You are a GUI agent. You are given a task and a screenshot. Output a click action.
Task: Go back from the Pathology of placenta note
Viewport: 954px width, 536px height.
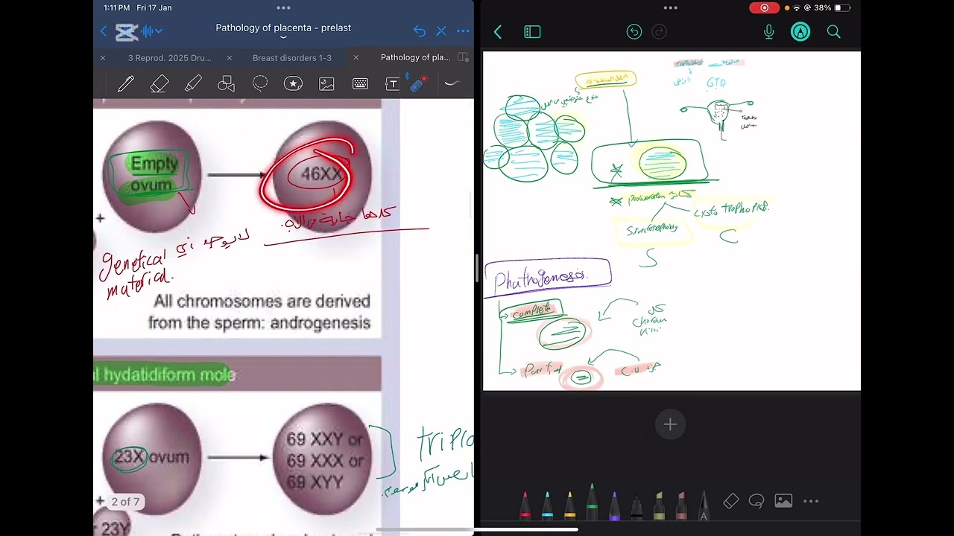point(104,31)
